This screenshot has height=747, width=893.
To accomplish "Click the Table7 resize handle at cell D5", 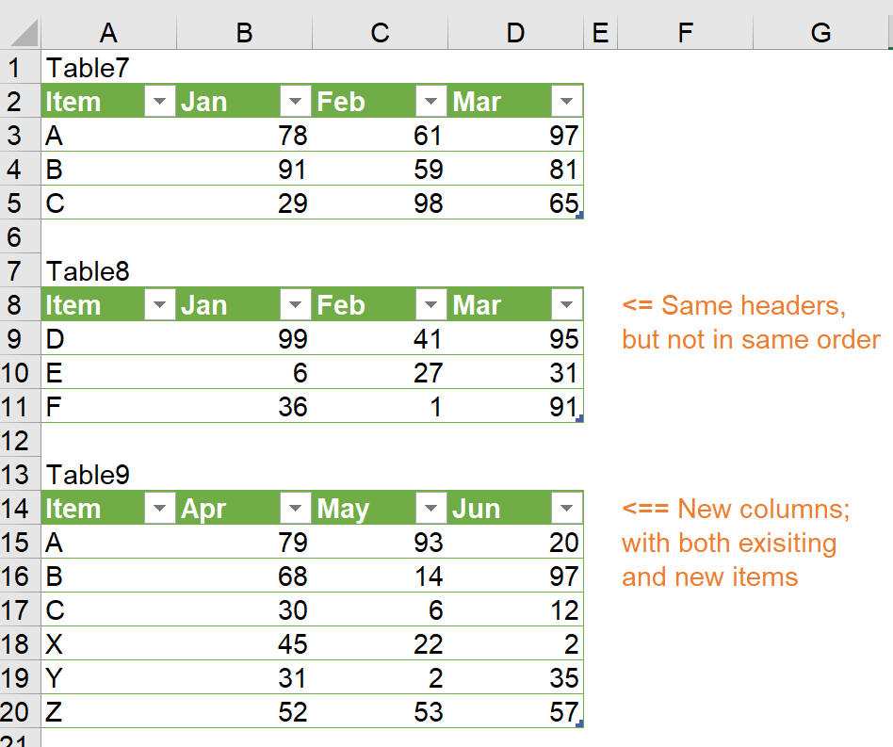I will pyautogui.click(x=579, y=216).
